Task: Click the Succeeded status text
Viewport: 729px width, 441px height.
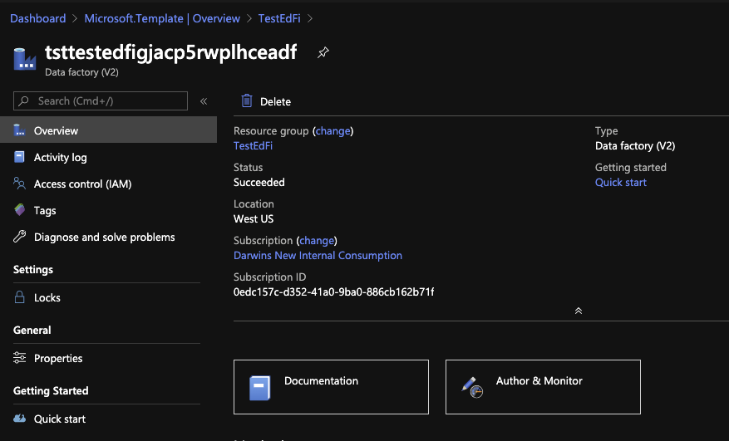Action: click(x=259, y=182)
